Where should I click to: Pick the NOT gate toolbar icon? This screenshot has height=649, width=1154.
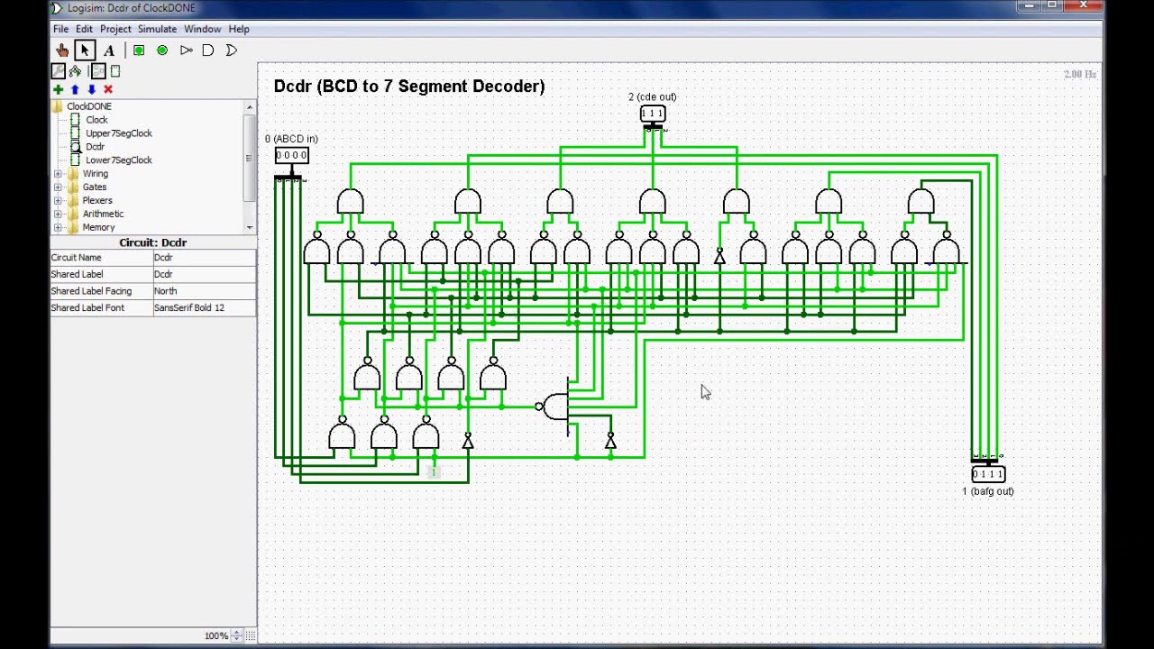point(186,50)
